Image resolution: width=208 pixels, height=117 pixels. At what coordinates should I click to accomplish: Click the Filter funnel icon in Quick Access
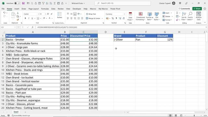tap(43, 3)
